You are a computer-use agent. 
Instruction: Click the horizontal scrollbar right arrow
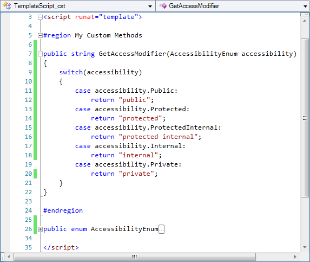coord(295,257)
